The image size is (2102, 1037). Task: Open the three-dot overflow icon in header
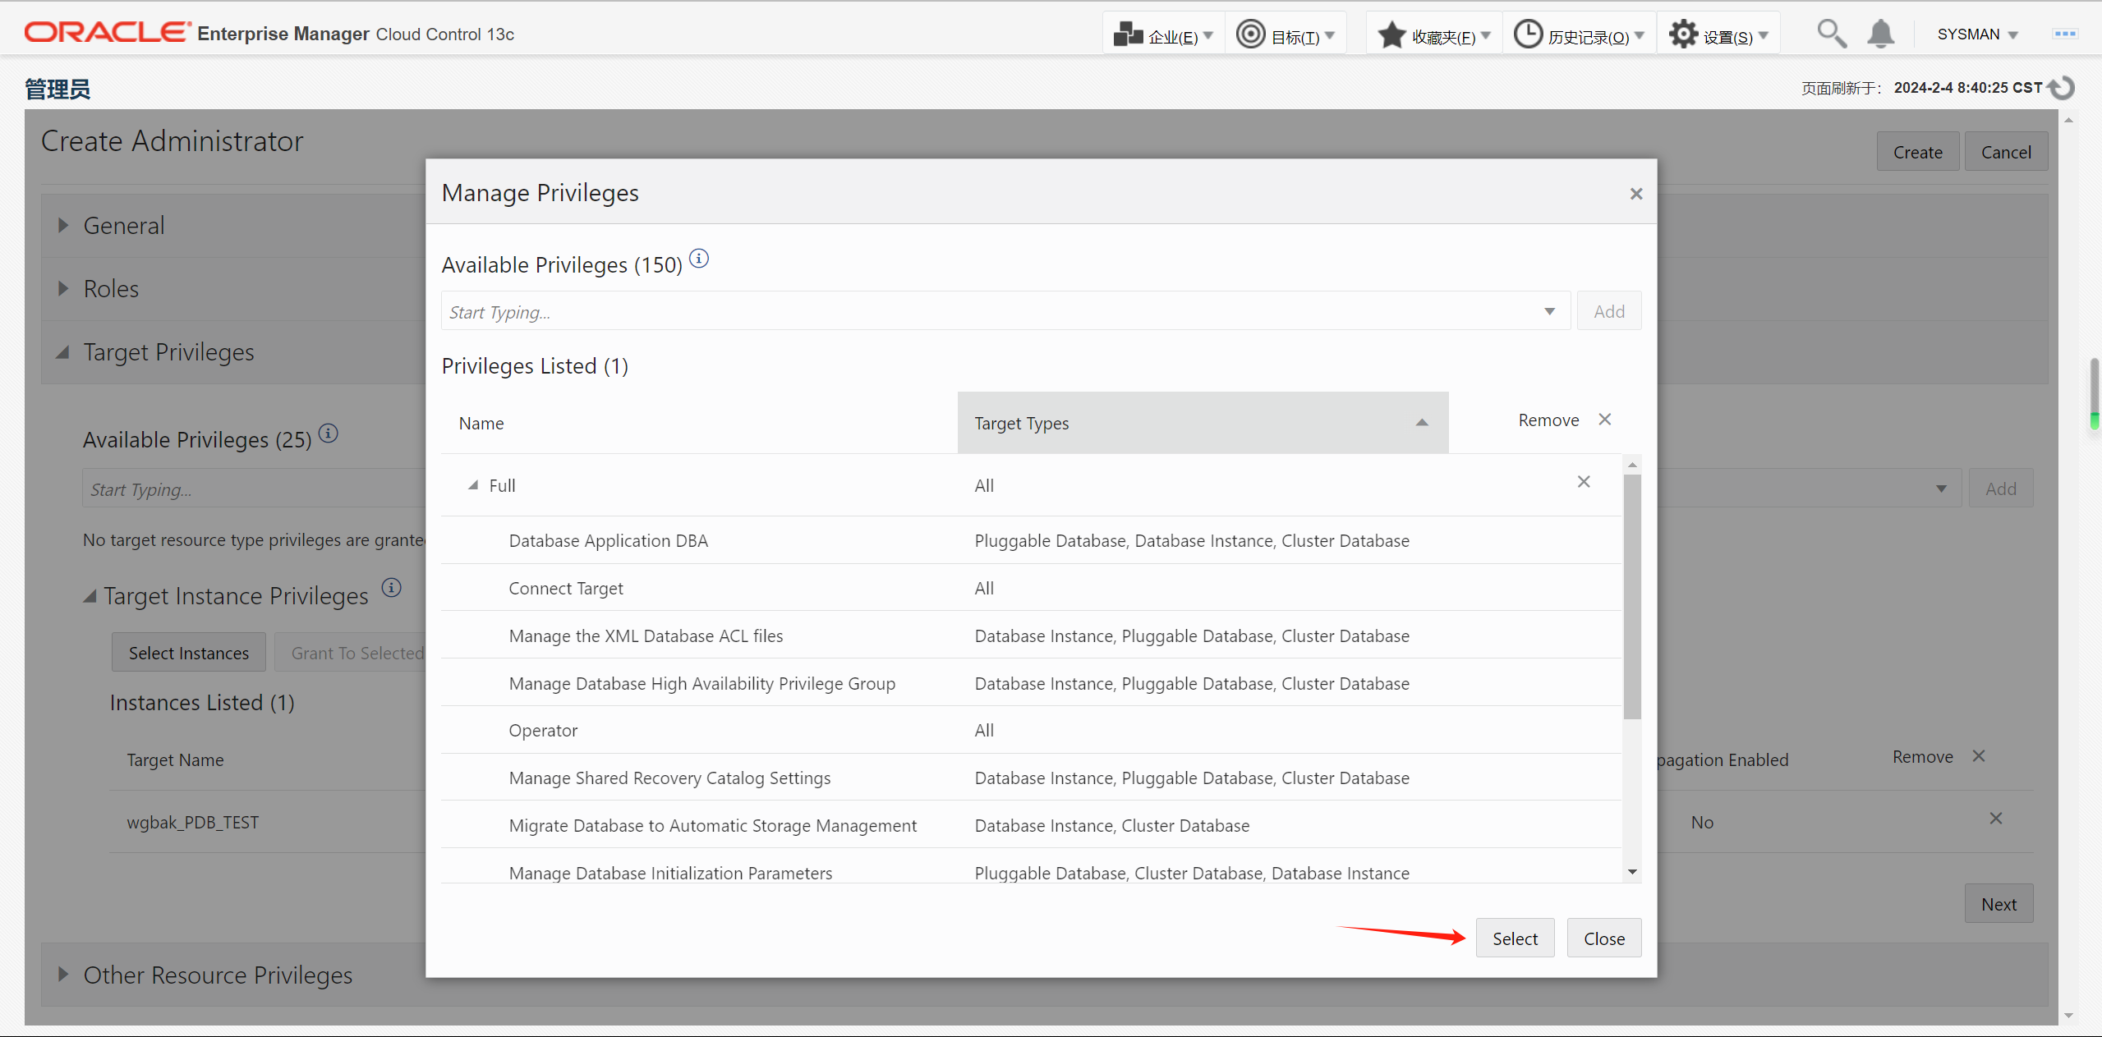click(x=2064, y=34)
